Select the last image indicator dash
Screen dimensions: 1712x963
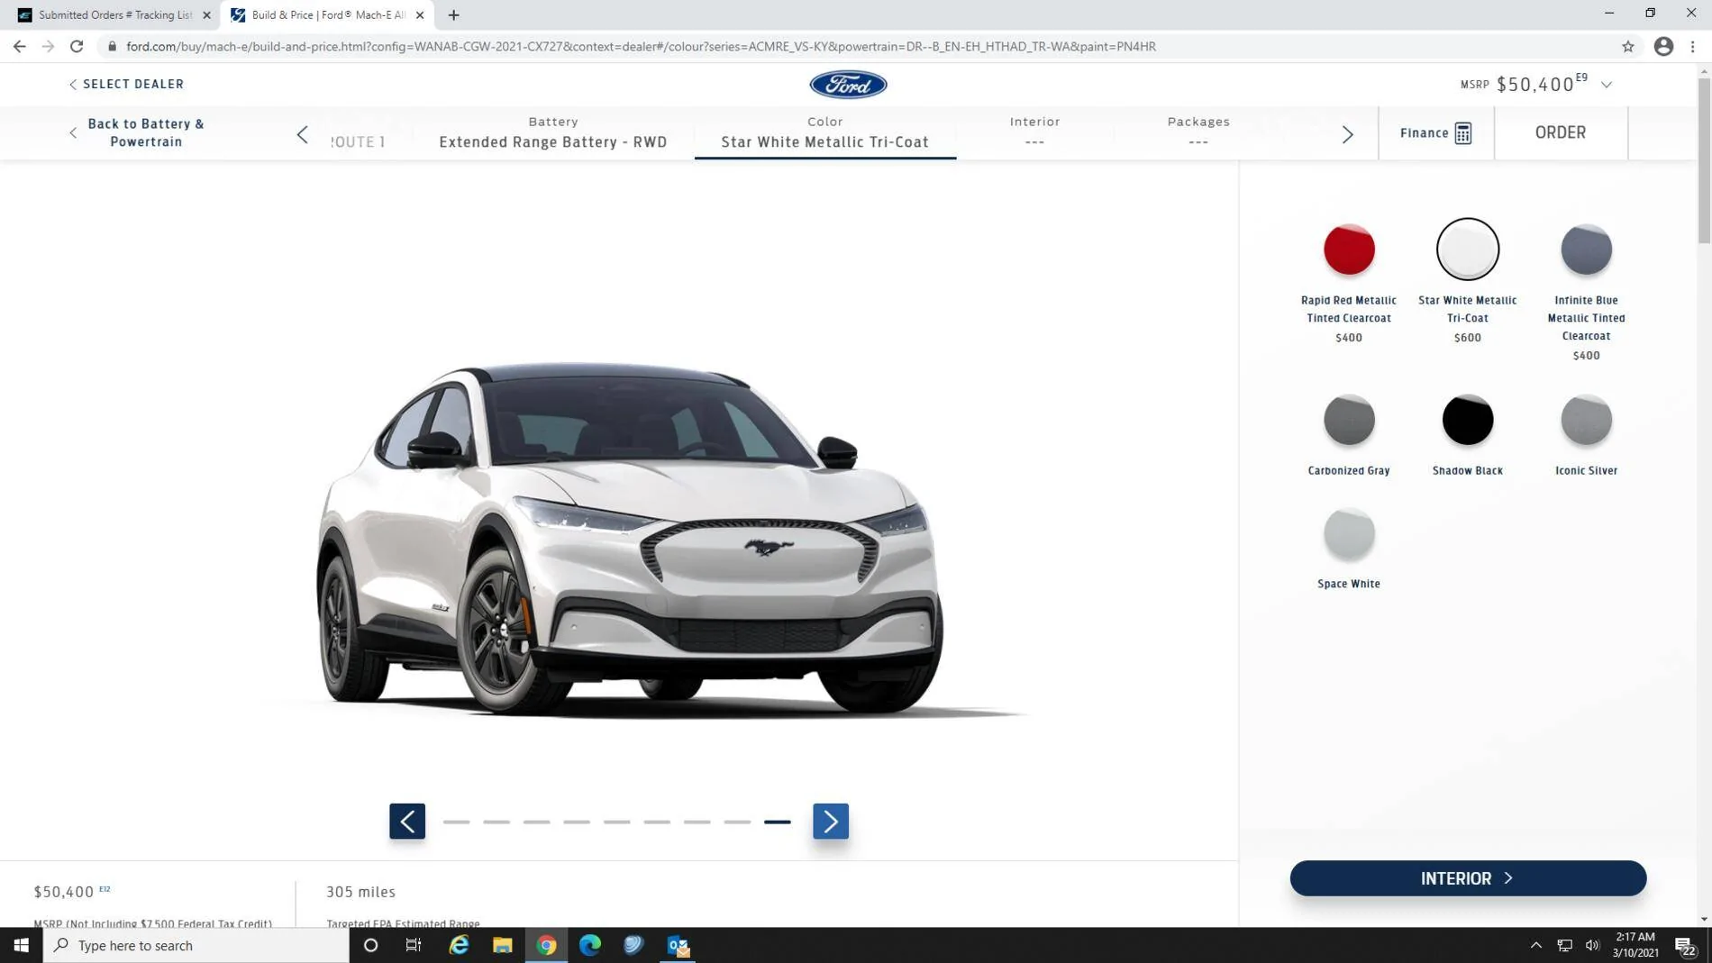click(x=778, y=822)
